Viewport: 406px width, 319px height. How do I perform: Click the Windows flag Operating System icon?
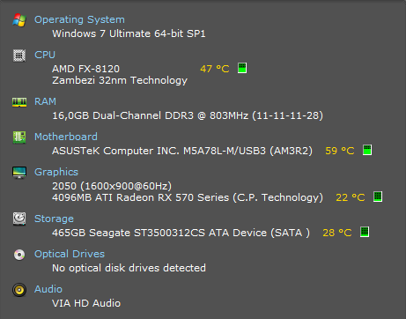[x=19, y=20]
